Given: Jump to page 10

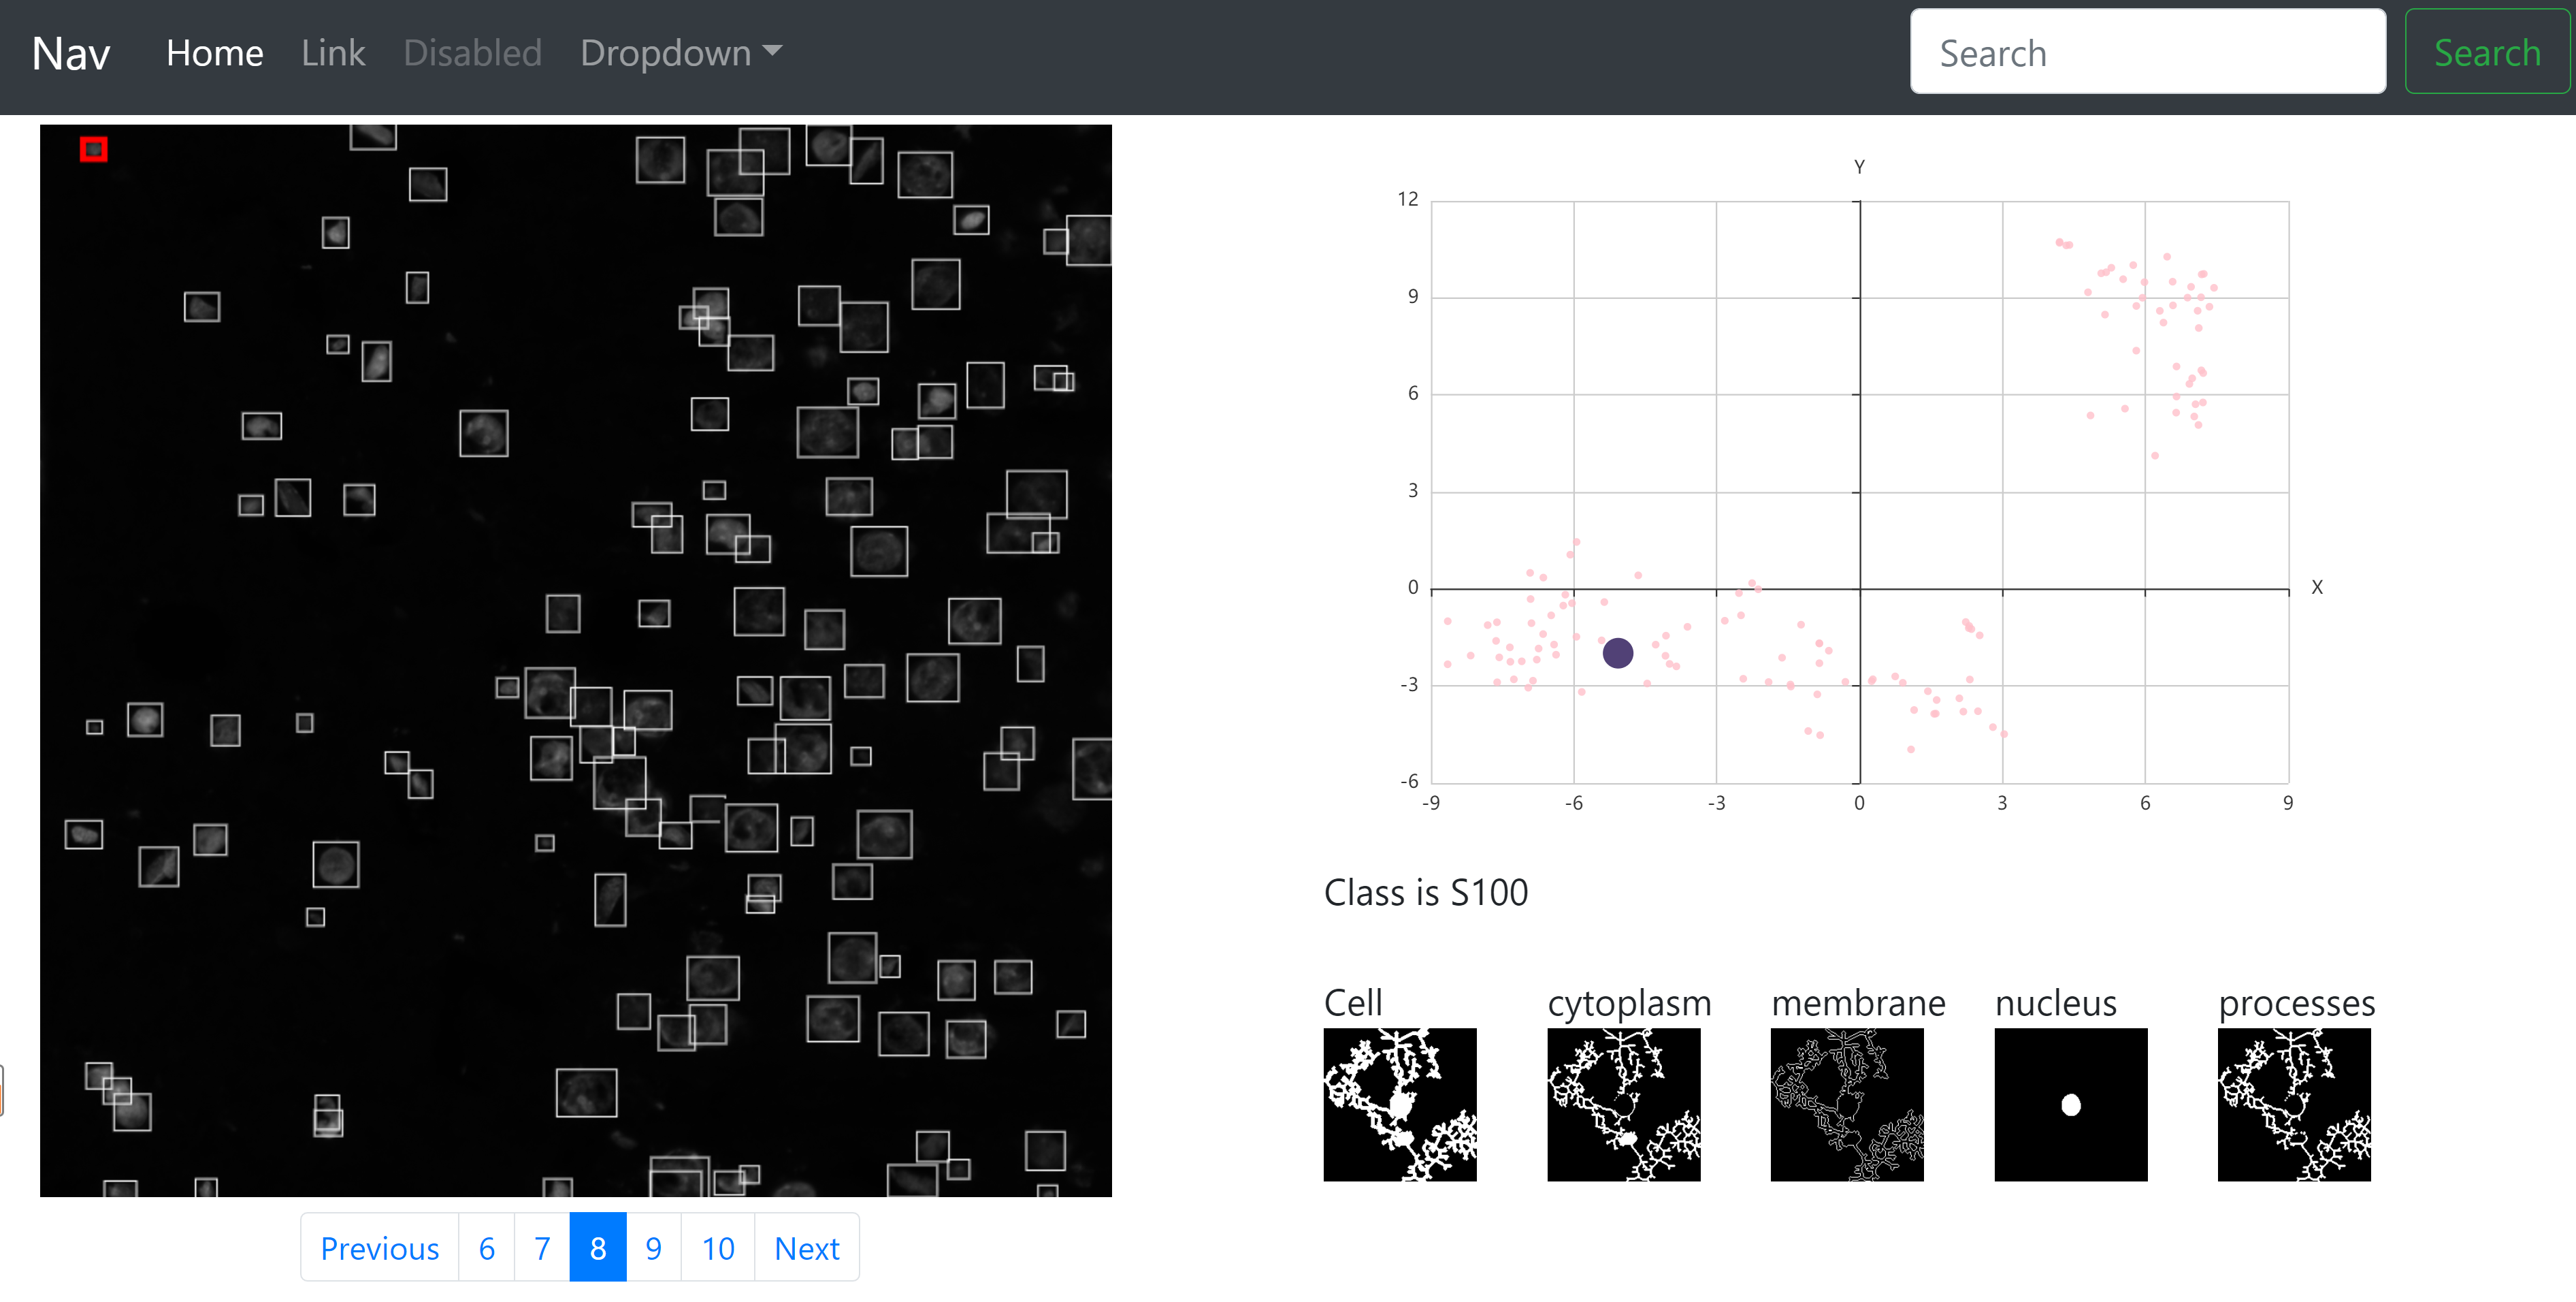Looking at the screenshot, I should (x=718, y=1247).
